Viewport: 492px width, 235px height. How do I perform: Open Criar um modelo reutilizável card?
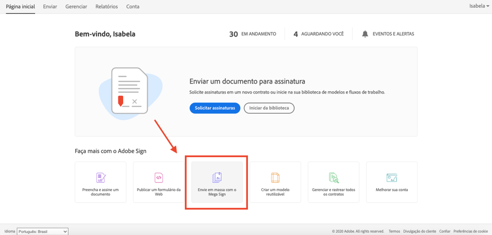[x=275, y=182]
